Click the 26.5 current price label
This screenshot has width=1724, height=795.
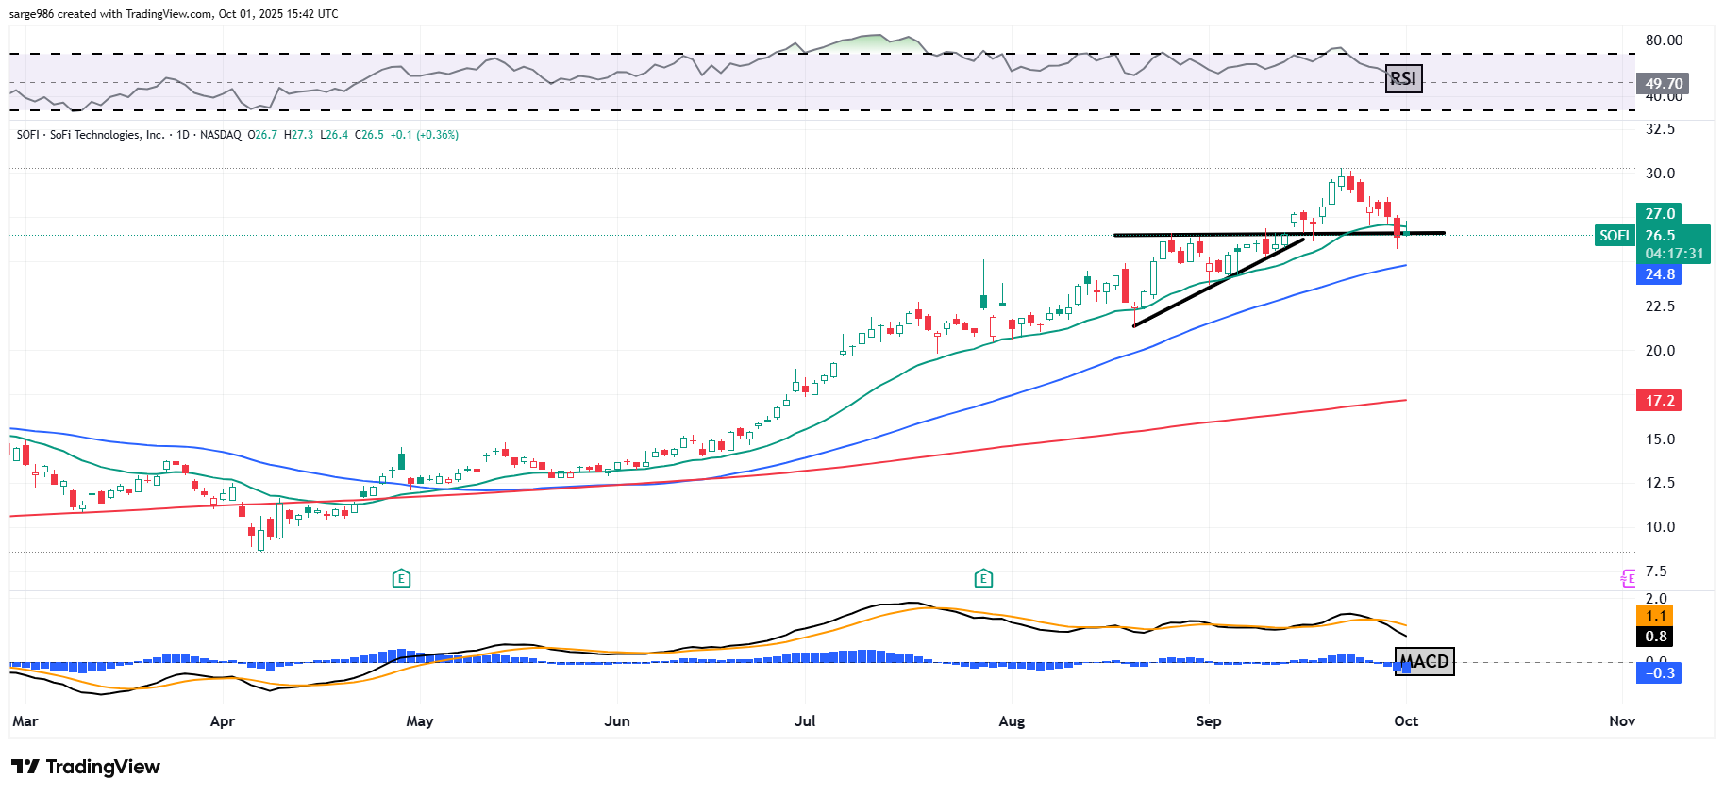tap(1661, 236)
